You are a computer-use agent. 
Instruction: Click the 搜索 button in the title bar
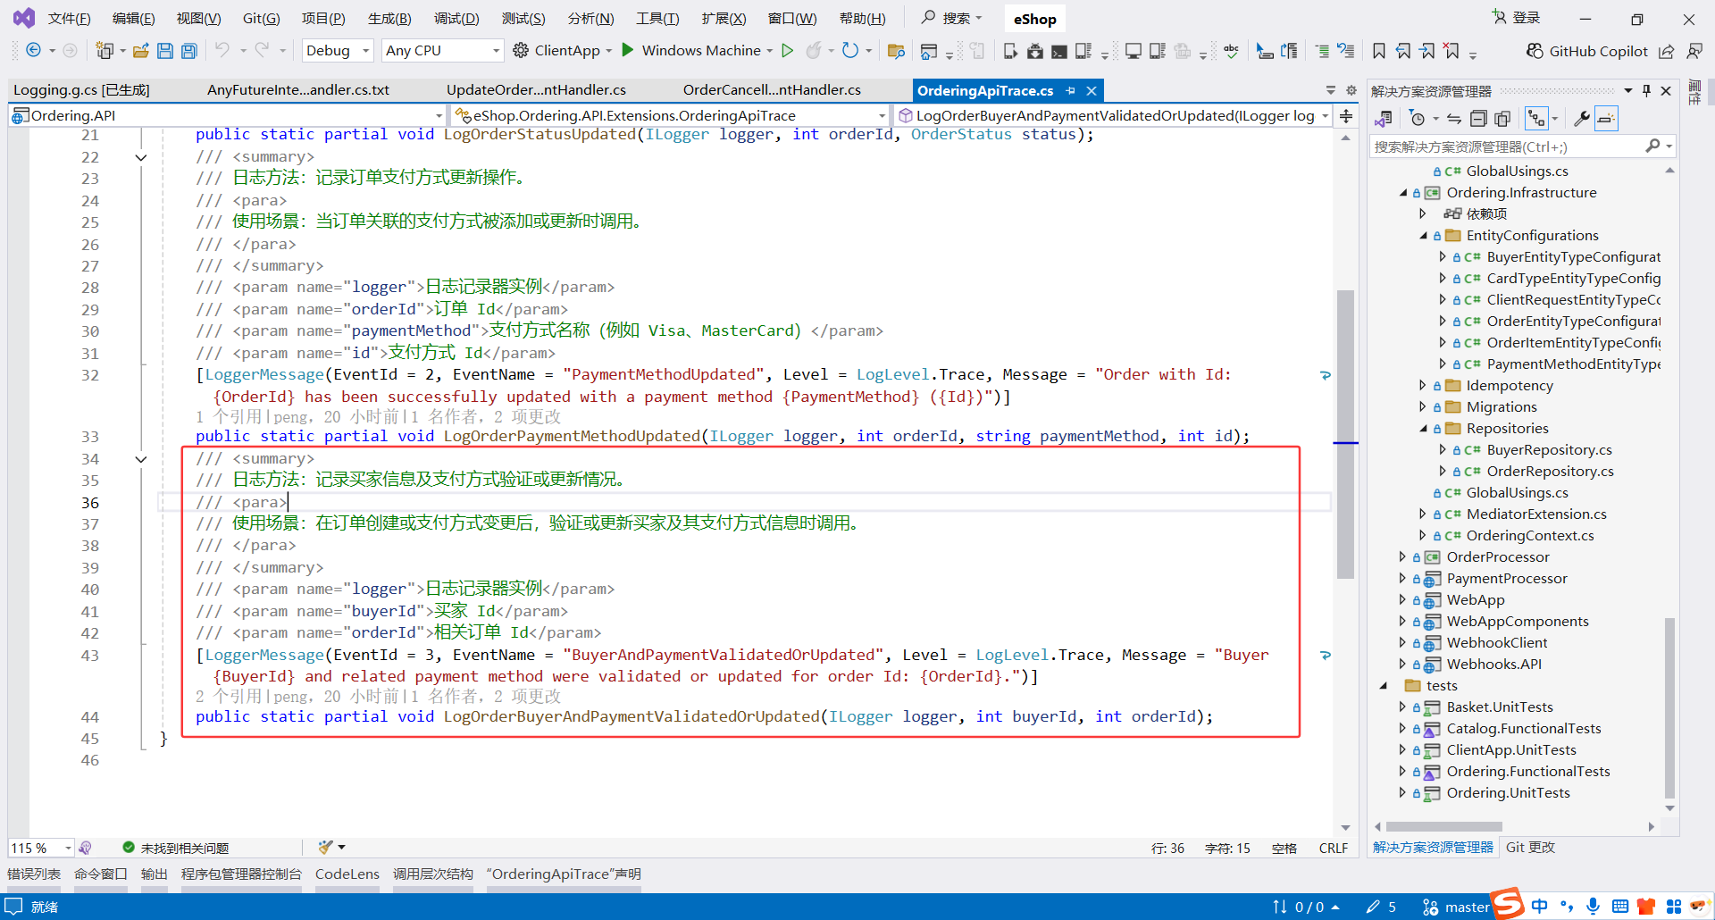pos(952,18)
